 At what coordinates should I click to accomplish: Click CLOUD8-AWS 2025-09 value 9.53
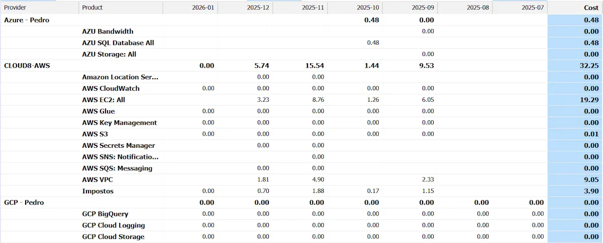point(426,66)
